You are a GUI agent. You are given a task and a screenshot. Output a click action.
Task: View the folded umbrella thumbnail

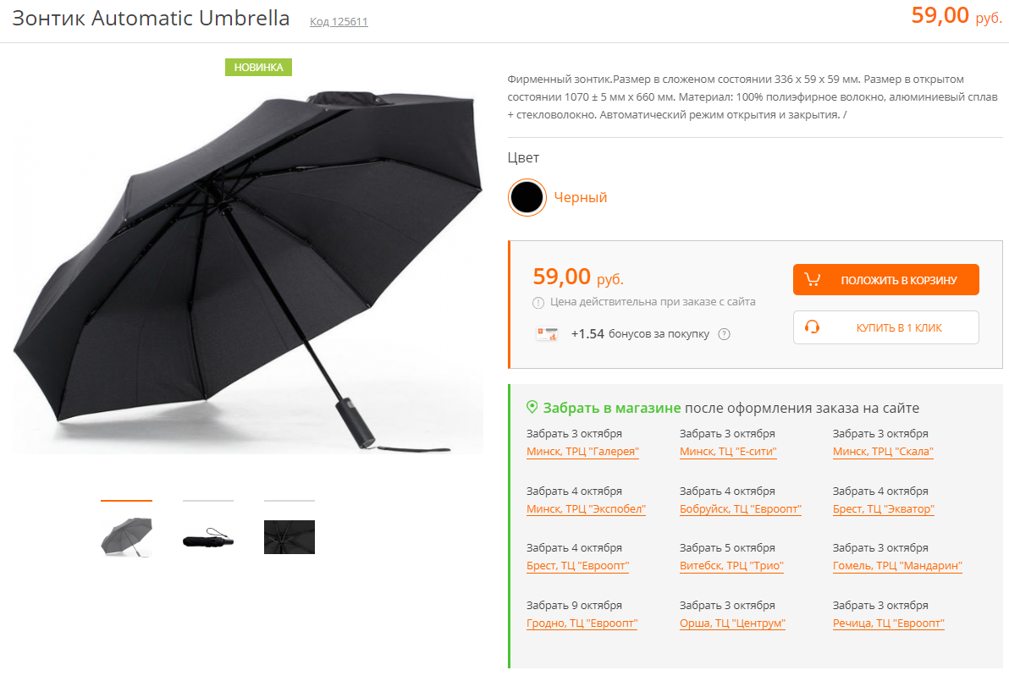click(208, 537)
